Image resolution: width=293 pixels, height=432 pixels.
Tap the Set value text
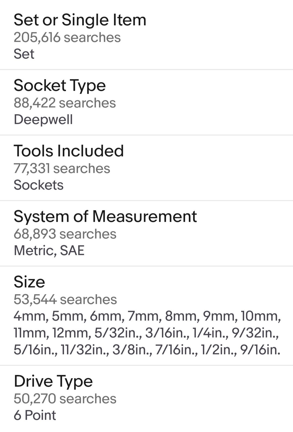[24, 54]
